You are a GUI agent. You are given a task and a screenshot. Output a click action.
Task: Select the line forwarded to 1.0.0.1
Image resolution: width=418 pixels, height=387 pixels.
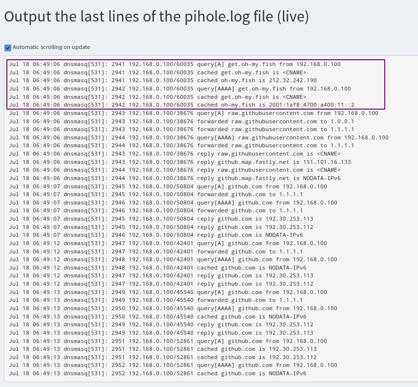click(181, 121)
